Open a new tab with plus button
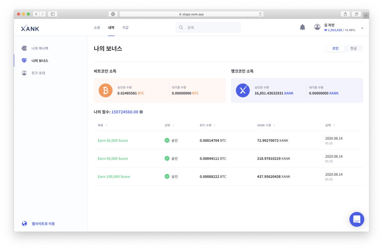The image size is (383, 250). click(x=366, y=15)
